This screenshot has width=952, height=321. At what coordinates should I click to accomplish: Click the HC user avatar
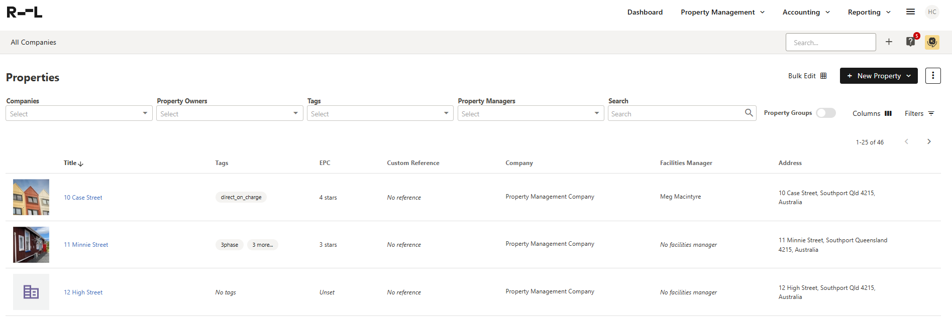[x=932, y=12]
